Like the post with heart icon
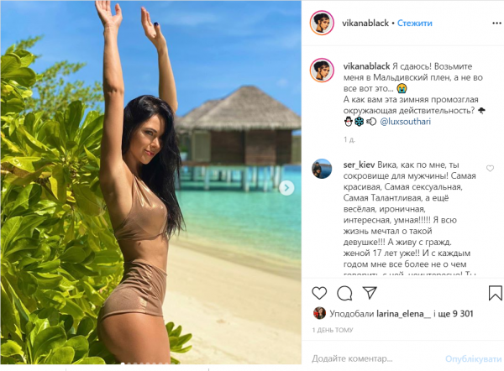The image size is (504, 371). click(319, 293)
